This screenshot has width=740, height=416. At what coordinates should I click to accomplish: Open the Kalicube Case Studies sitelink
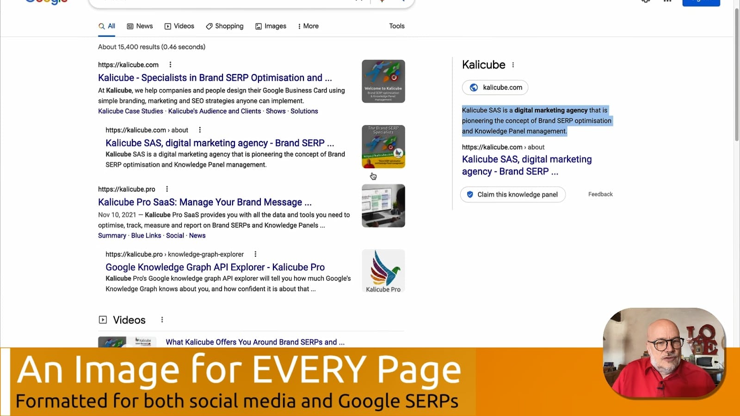pyautogui.click(x=130, y=111)
